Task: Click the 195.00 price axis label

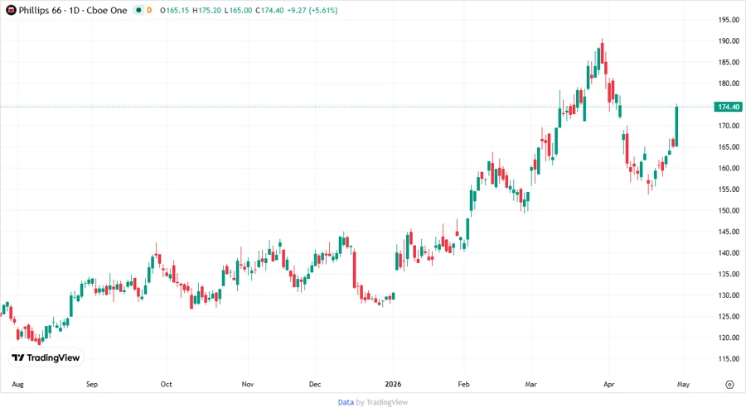Action: [x=729, y=20]
